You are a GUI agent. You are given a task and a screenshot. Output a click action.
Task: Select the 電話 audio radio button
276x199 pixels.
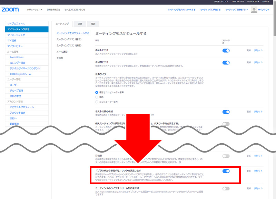coord(97,97)
